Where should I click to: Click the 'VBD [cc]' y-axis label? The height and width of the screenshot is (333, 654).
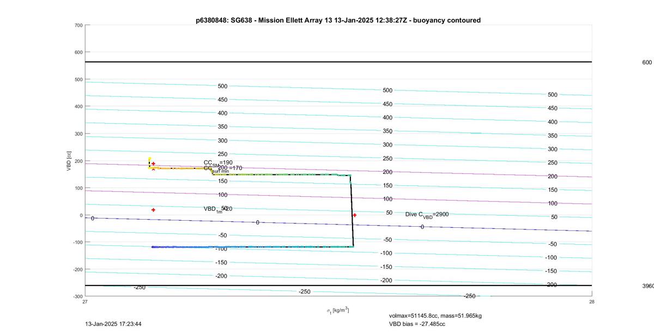tap(69, 161)
